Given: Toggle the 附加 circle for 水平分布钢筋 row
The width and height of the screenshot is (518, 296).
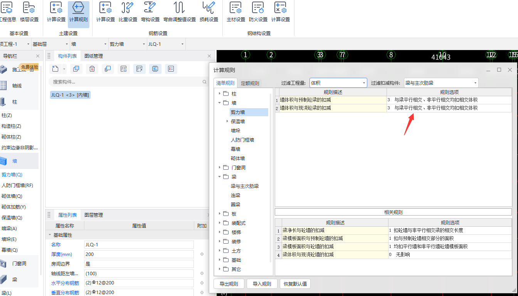Looking at the screenshot, I should click(x=202, y=283).
